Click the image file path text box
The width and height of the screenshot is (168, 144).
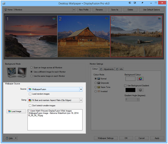[55, 120]
